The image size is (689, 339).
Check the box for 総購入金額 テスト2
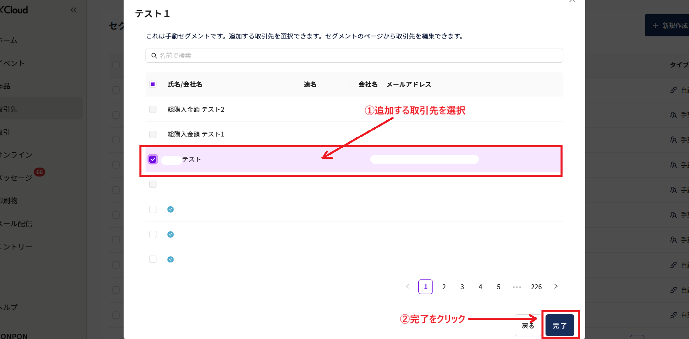[x=153, y=109]
